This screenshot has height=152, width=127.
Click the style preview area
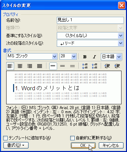(x=64, y=87)
